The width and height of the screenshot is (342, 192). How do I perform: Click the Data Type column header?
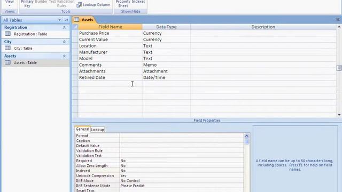(166, 27)
